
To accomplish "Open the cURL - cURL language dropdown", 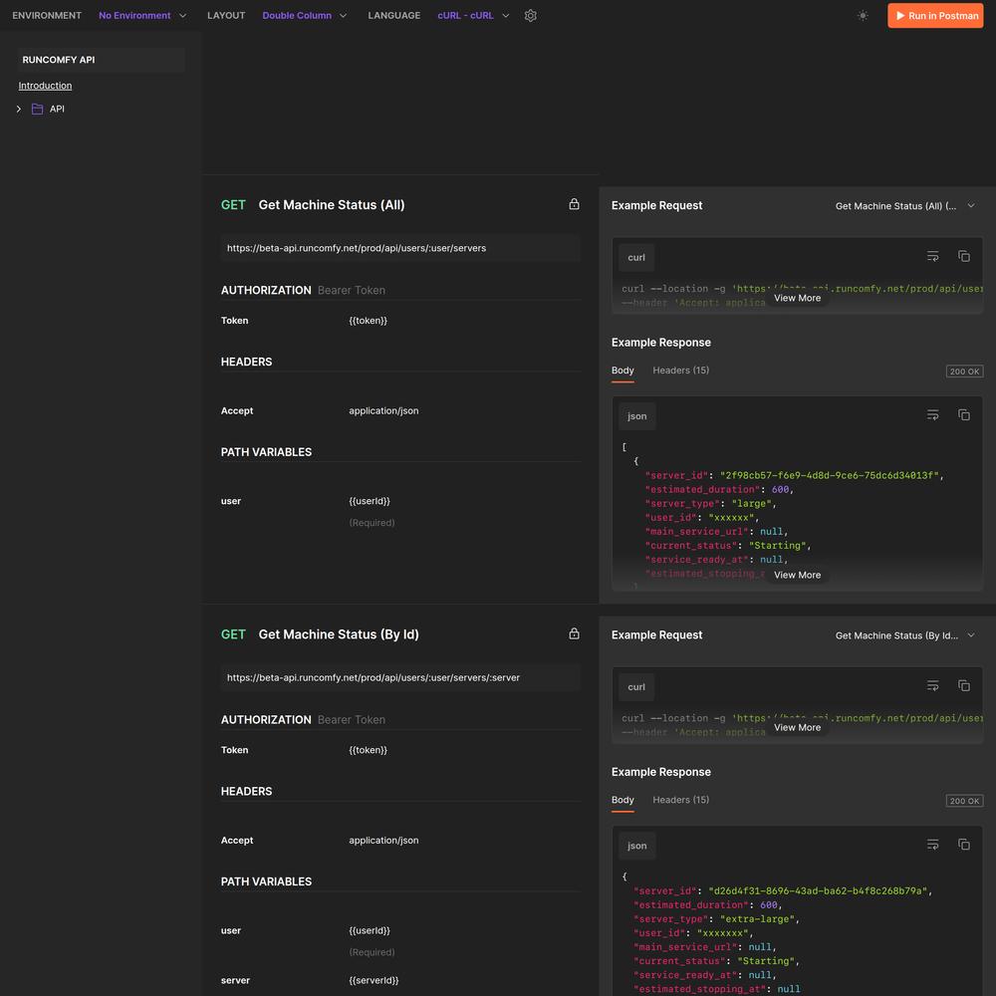I will pyautogui.click(x=473, y=15).
